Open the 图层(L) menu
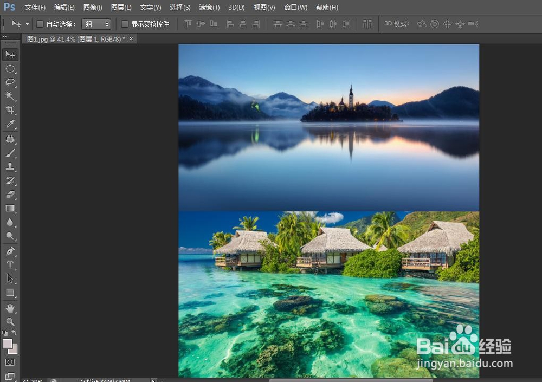 click(x=121, y=7)
